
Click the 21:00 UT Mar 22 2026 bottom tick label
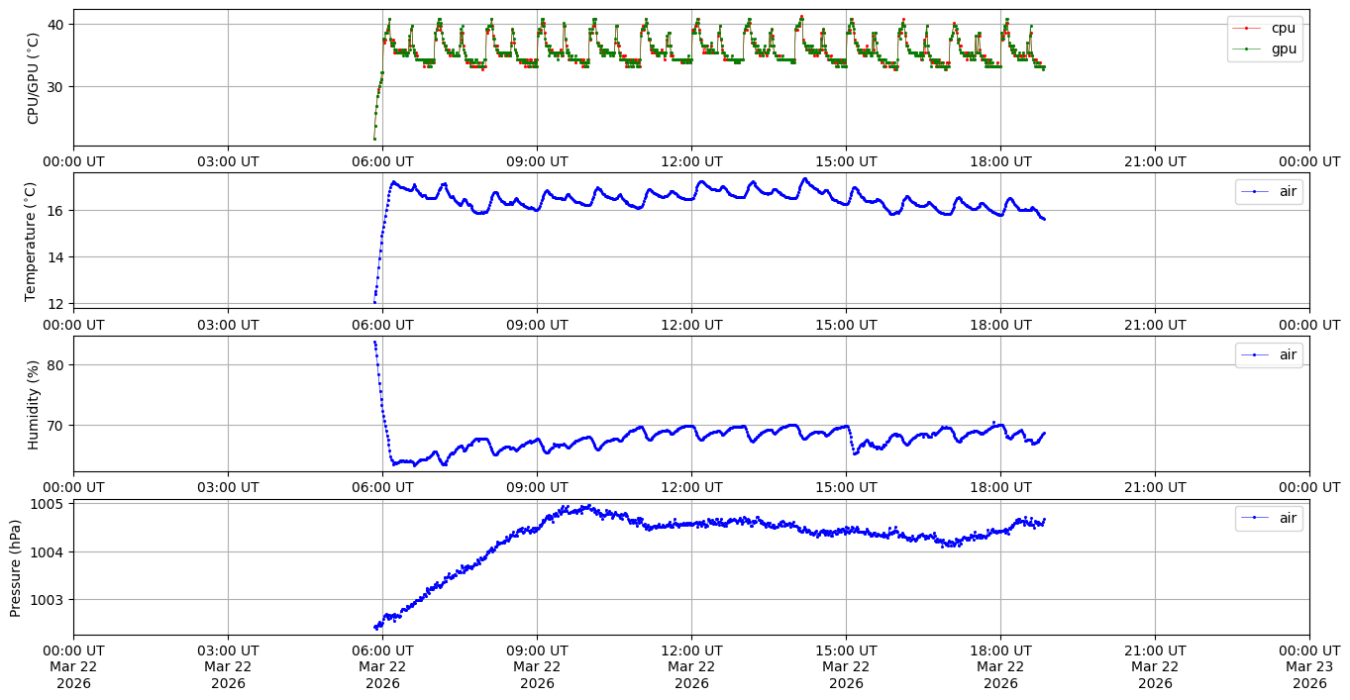1155,666
